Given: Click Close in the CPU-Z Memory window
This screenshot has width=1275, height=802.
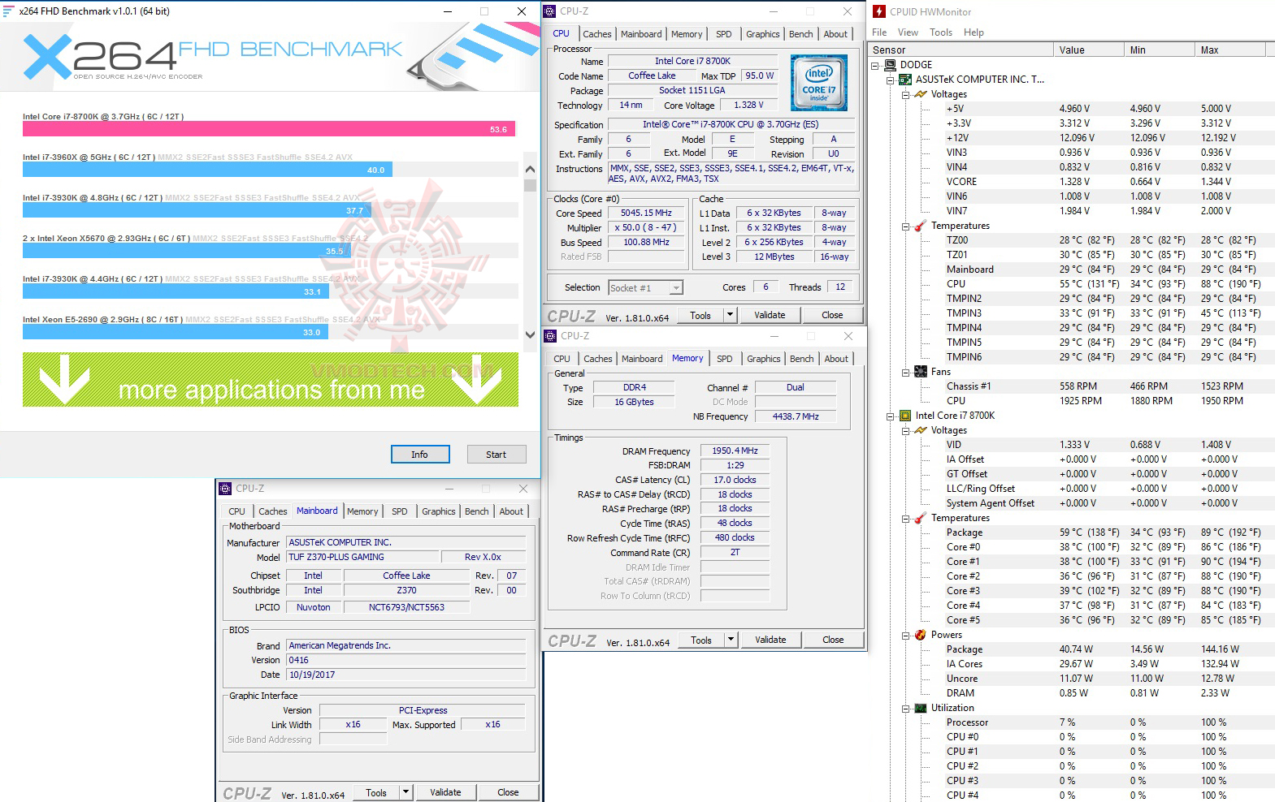Looking at the screenshot, I should point(833,640).
